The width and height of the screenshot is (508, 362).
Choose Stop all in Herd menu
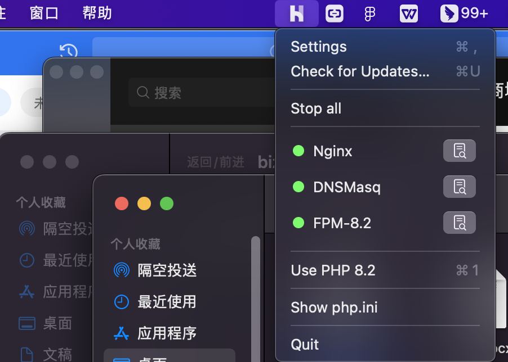tap(385, 108)
